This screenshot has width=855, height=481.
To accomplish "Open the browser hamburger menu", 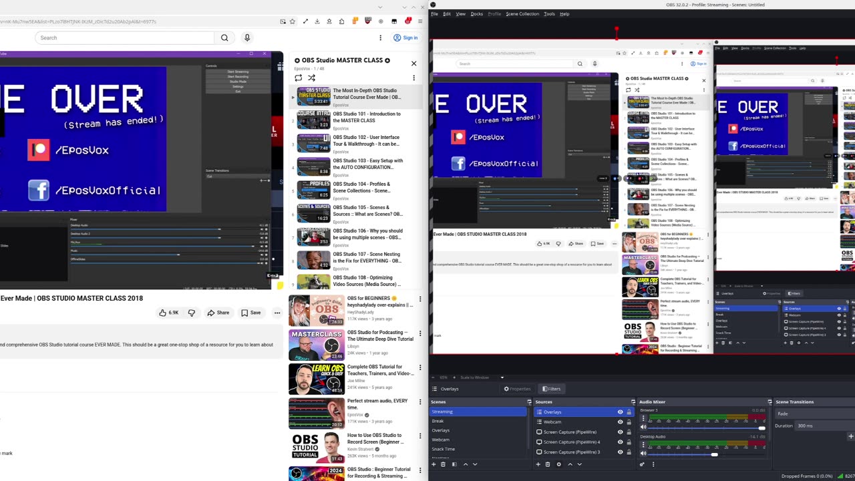I will click(420, 21).
